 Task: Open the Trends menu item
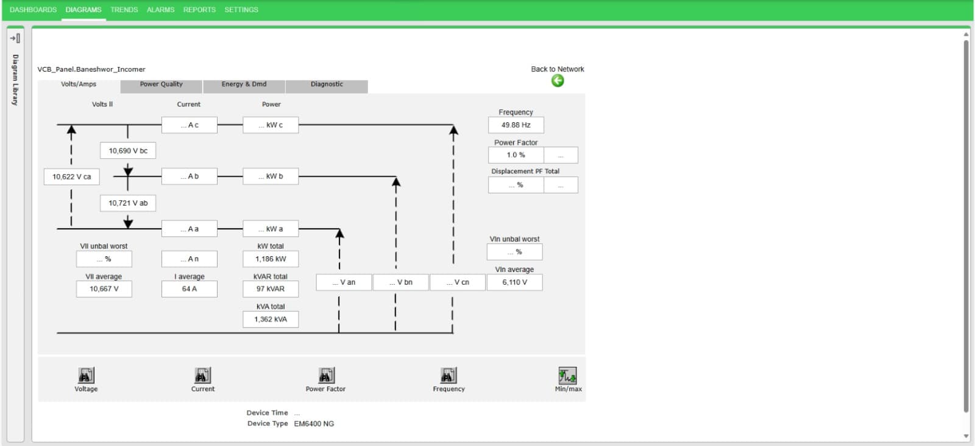124,10
